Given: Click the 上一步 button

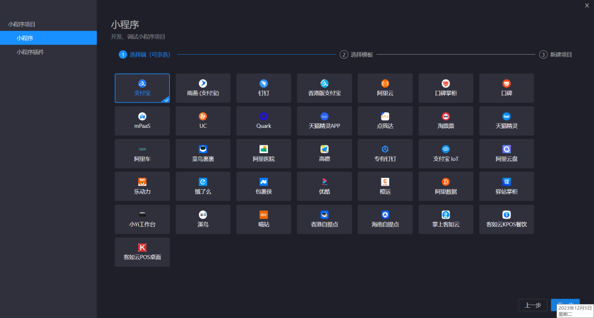Looking at the screenshot, I should tap(533, 305).
